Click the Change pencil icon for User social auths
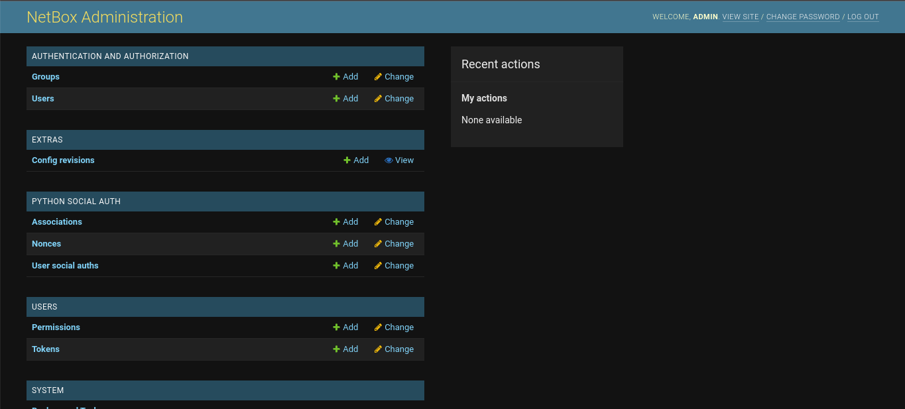The image size is (905, 409). click(377, 265)
